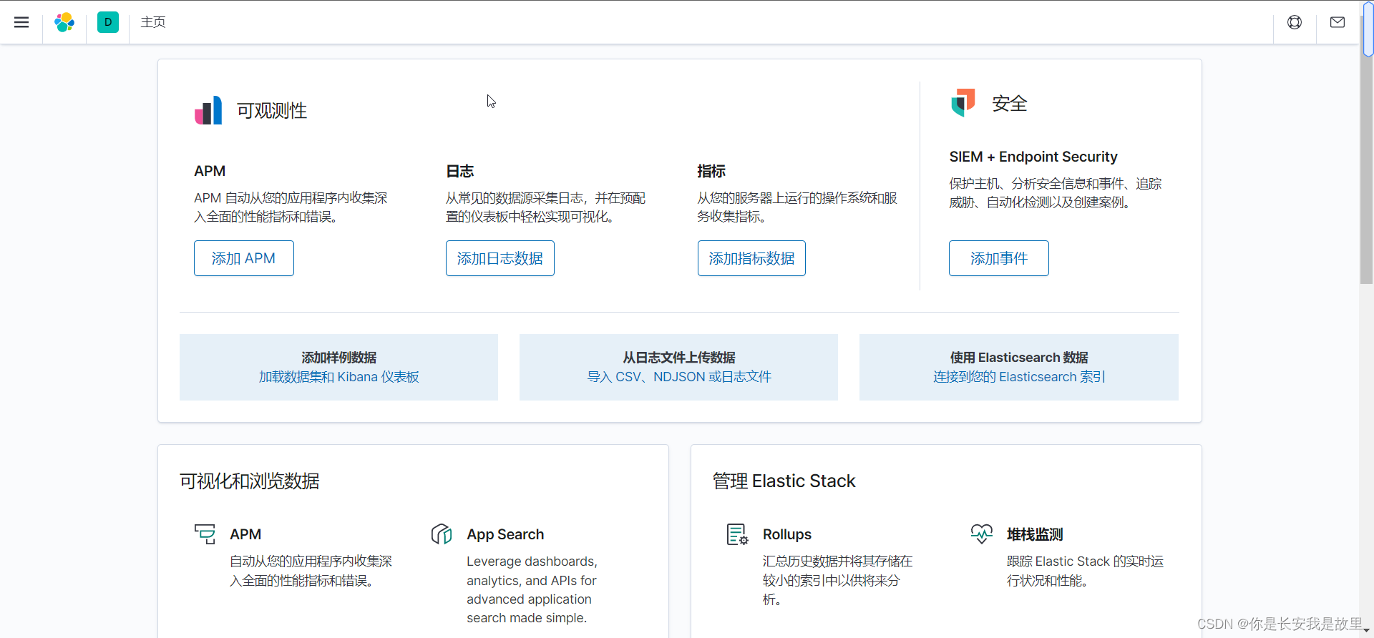Open 导入 CSV、NDJSON 或日志文件 link
Image resolution: width=1374 pixels, height=638 pixels.
click(x=679, y=377)
